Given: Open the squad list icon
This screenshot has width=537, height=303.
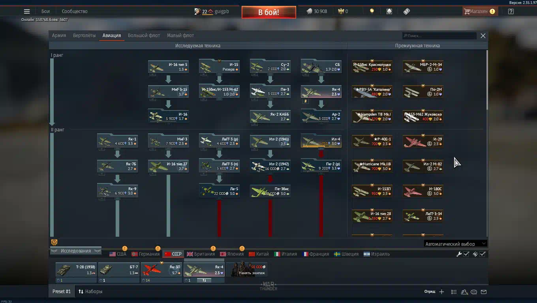Looking at the screenshot, I should 454,292.
